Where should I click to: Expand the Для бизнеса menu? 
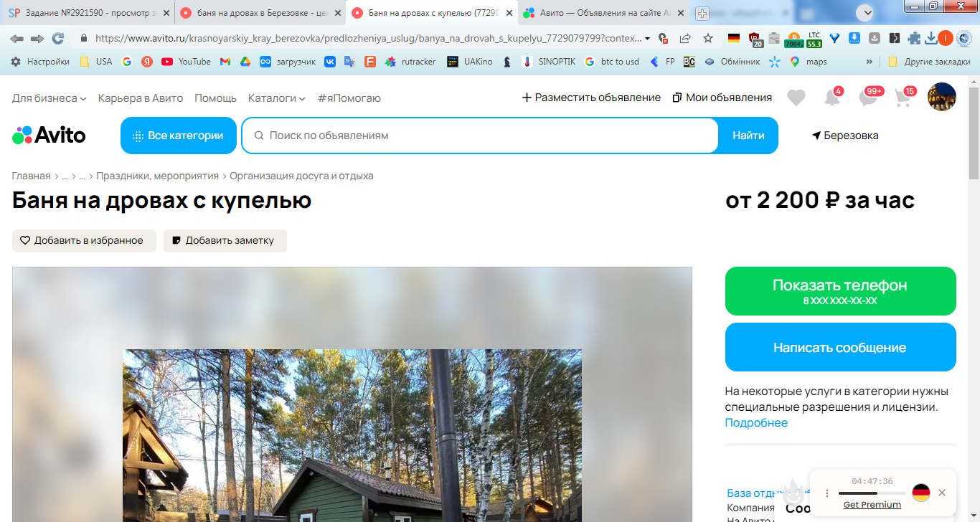[x=49, y=98]
